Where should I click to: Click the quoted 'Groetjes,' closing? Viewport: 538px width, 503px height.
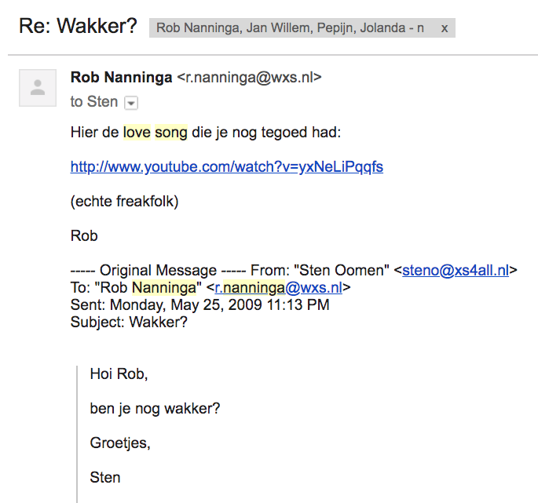(x=120, y=443)
